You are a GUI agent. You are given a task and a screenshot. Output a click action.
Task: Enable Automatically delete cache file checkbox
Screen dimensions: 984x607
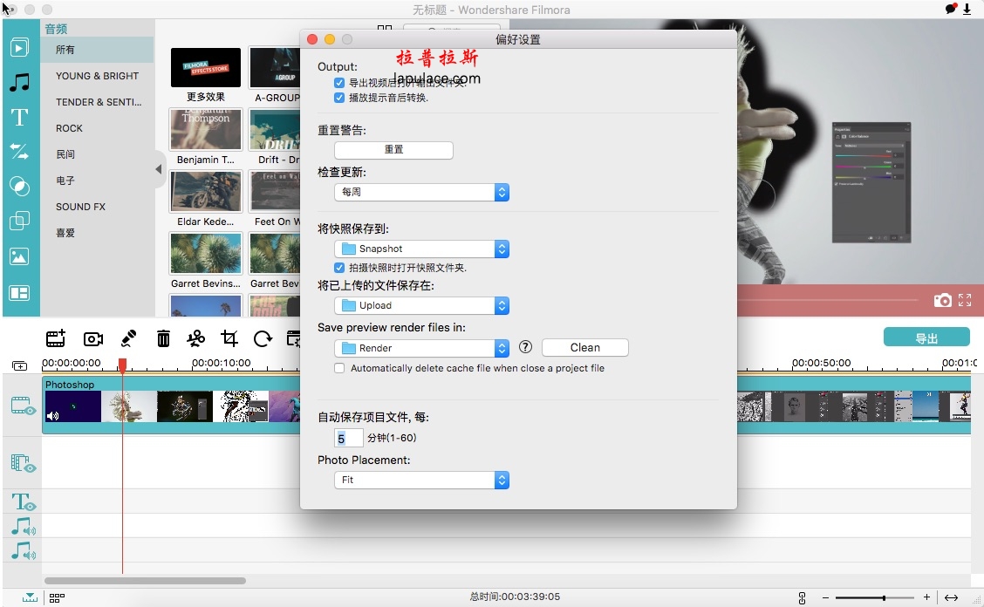[x=339, y=368]
